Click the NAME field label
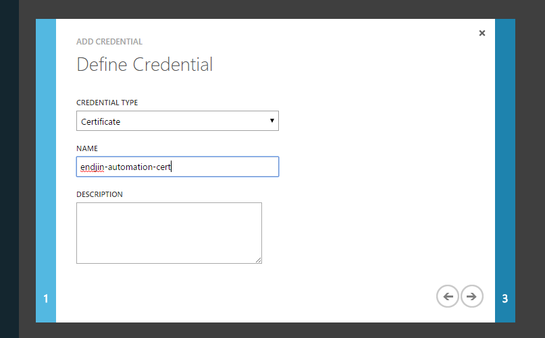 click(87, 148)
